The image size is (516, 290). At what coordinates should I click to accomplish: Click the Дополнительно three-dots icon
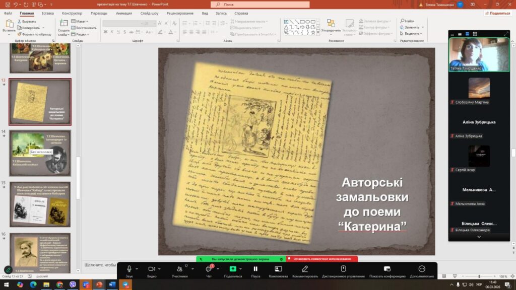(422, 269)
